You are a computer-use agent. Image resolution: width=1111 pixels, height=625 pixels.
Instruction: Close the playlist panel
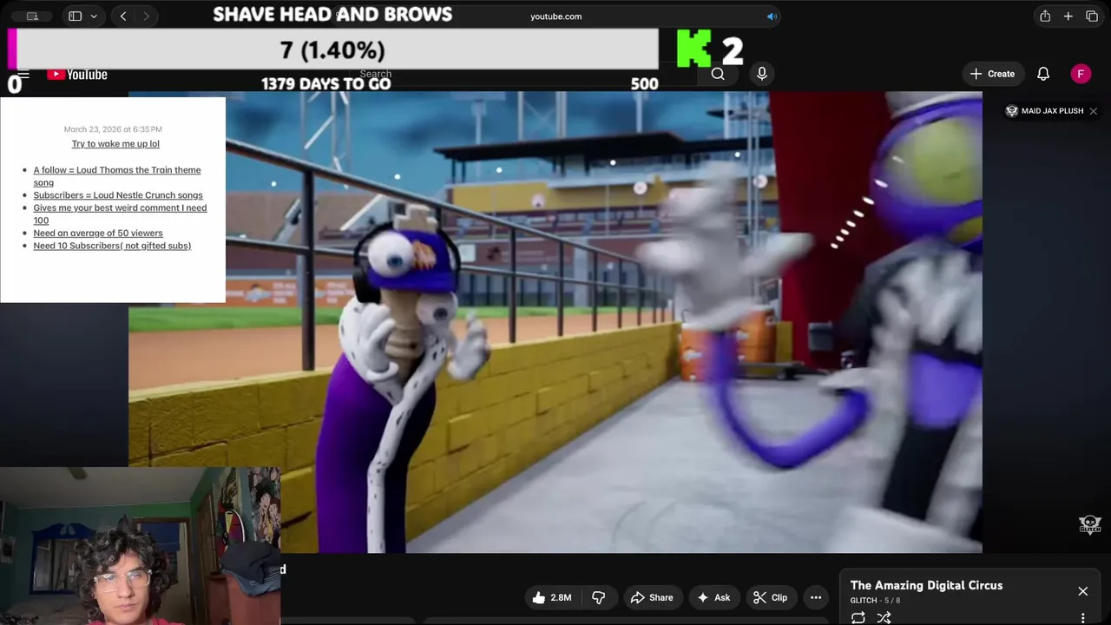[1082, 591]
